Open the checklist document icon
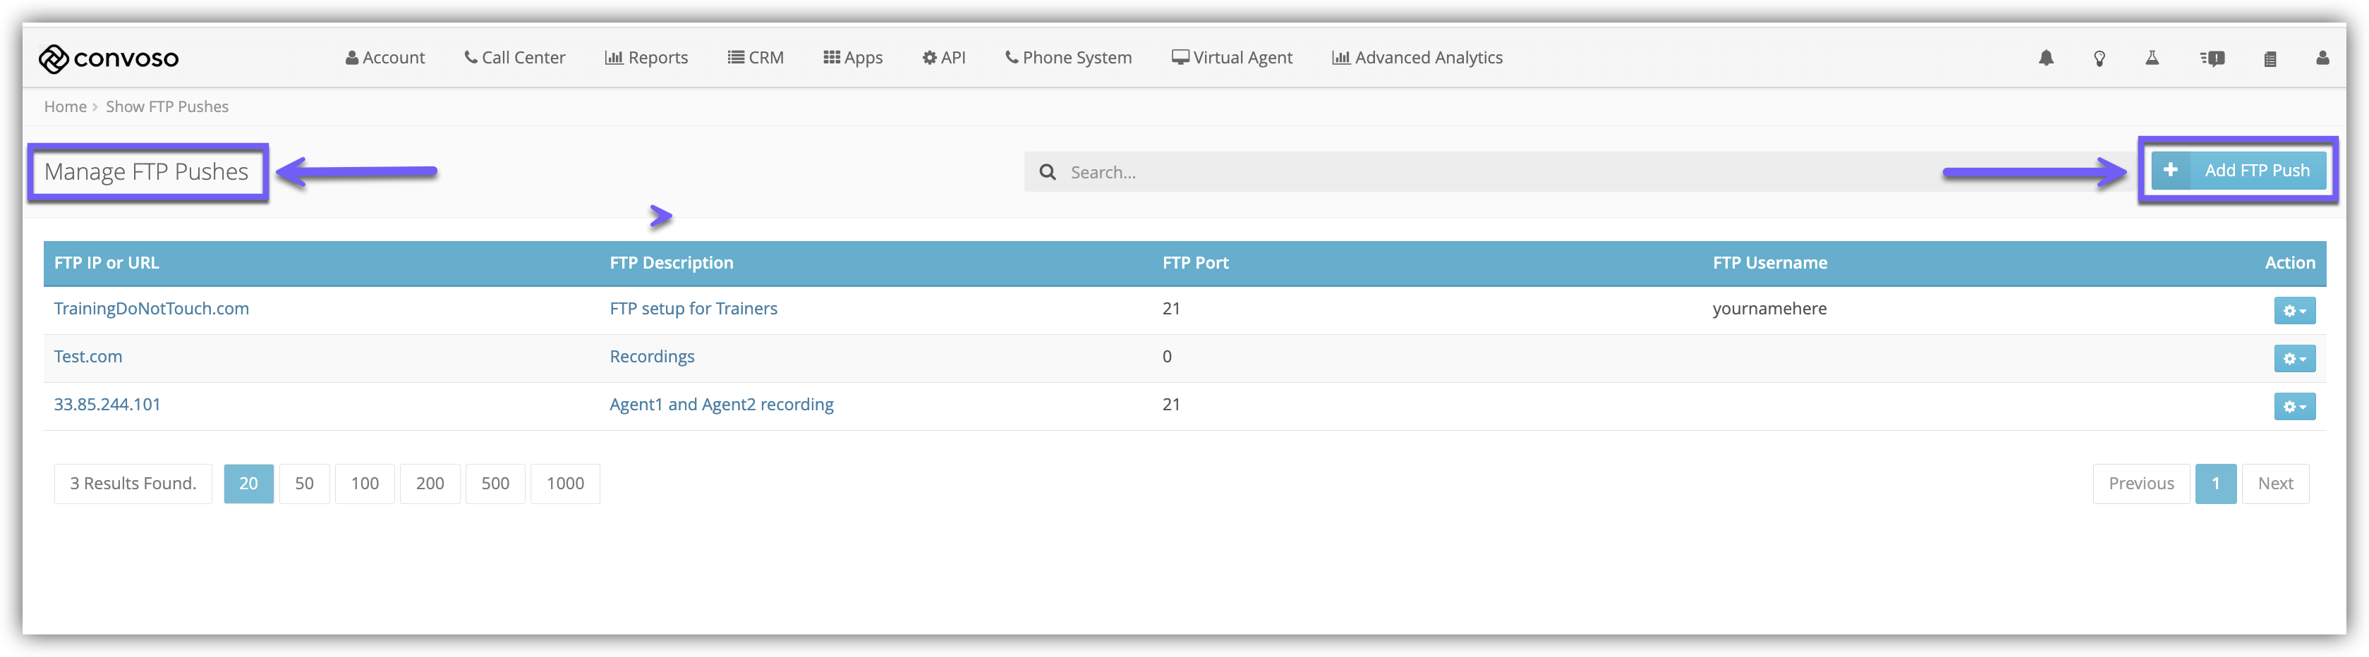 pos(2269,59)
